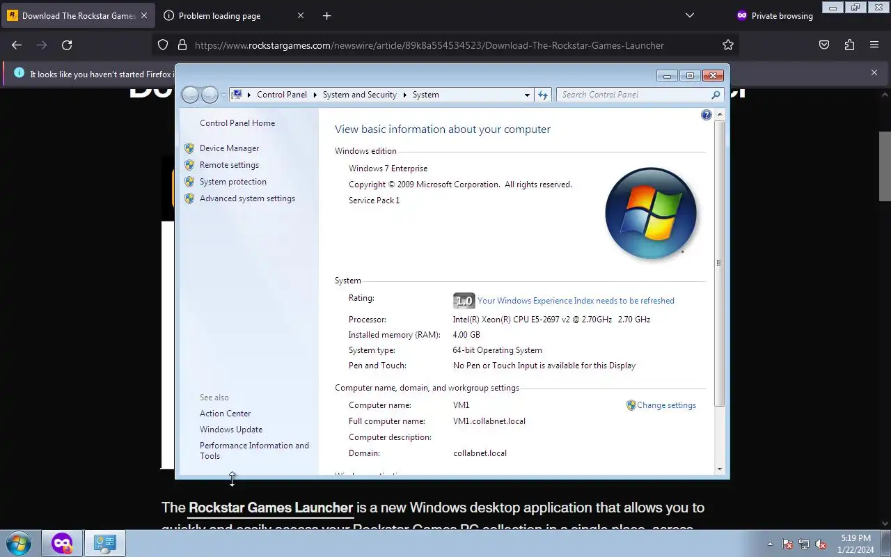This screenshot has height=557, width=891.
Task: Bookmark this page with star icon
Action: point(728,45)
